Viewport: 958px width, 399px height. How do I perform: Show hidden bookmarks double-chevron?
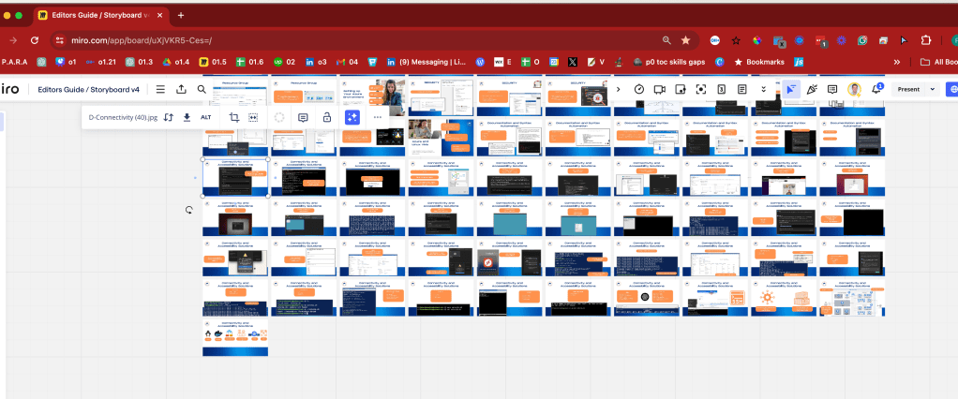[x=897, y=62]
